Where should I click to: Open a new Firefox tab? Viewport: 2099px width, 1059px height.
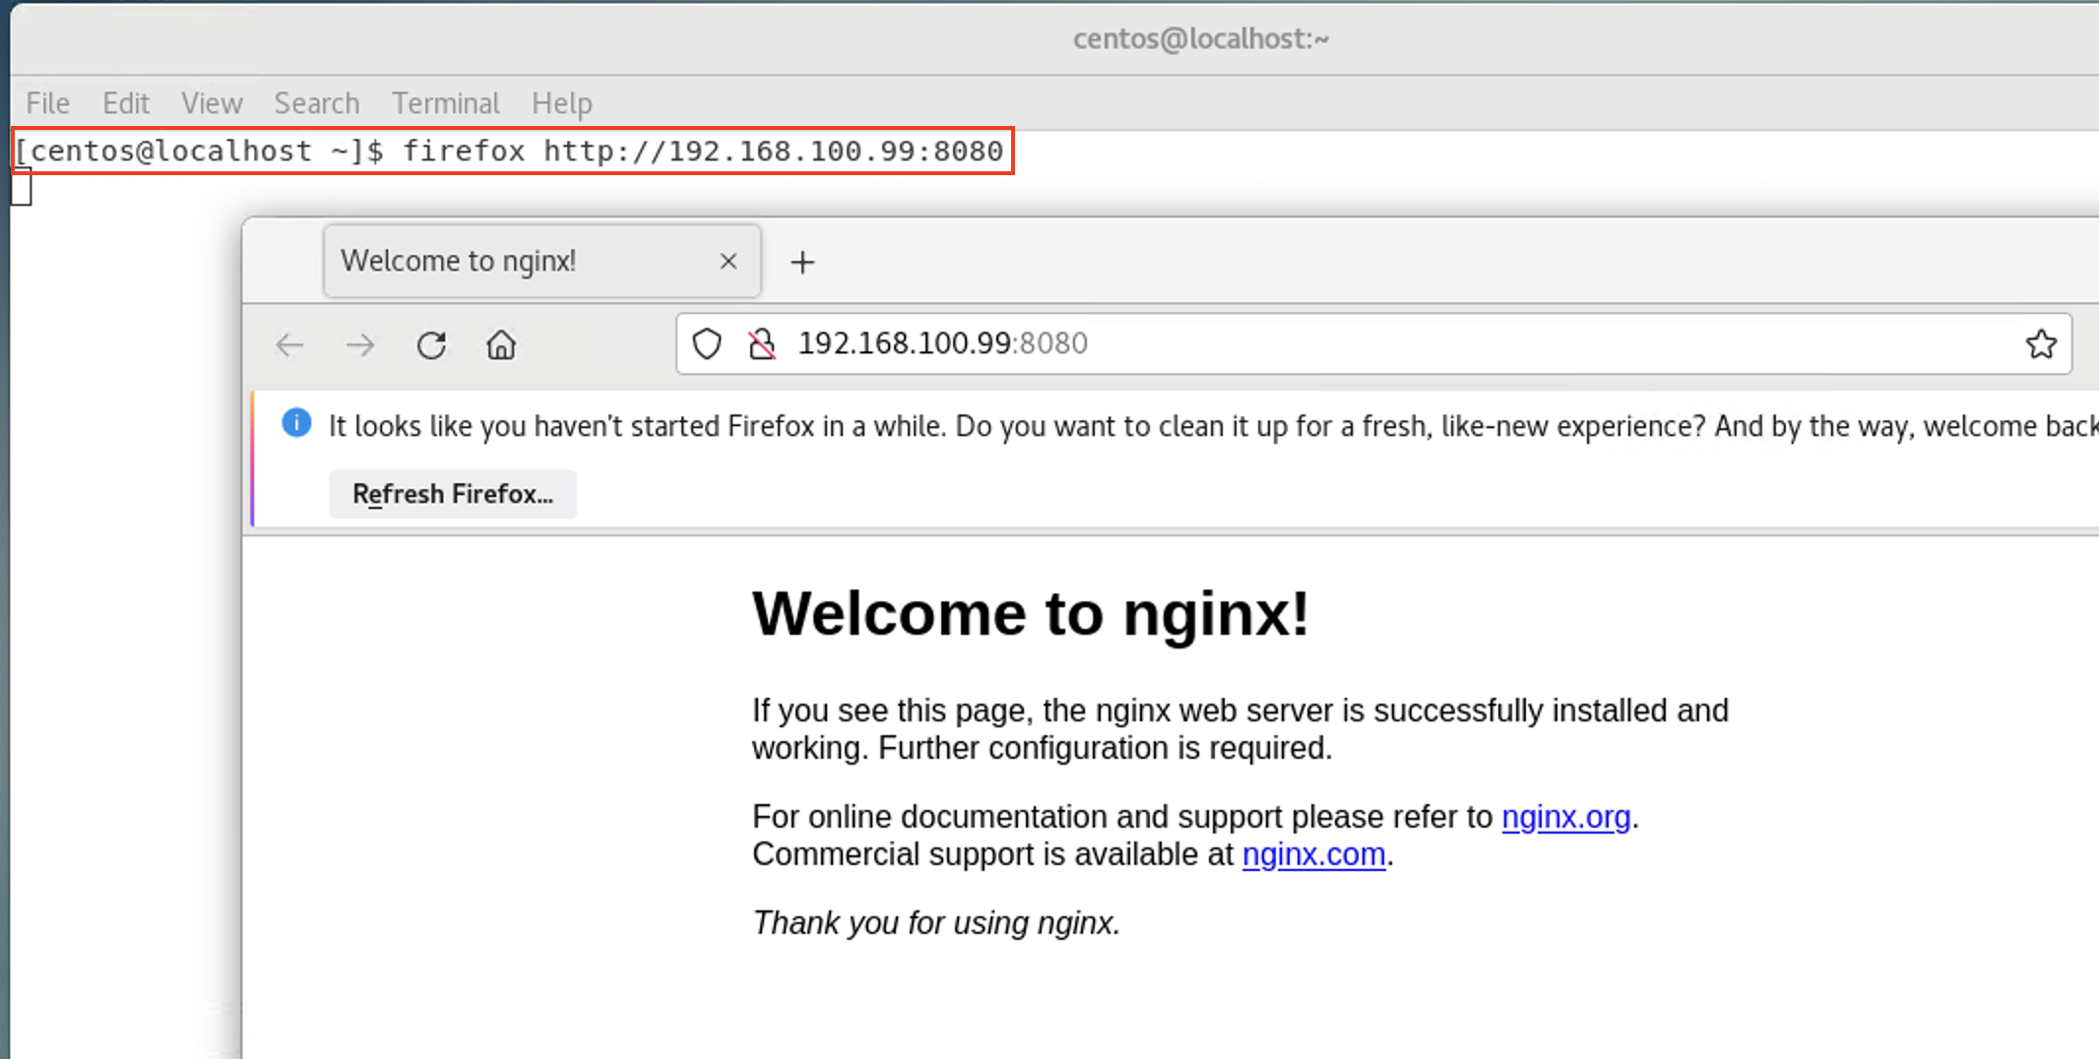(802, 262)
